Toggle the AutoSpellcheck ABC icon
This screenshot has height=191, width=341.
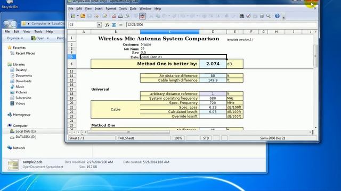(142, 16)
